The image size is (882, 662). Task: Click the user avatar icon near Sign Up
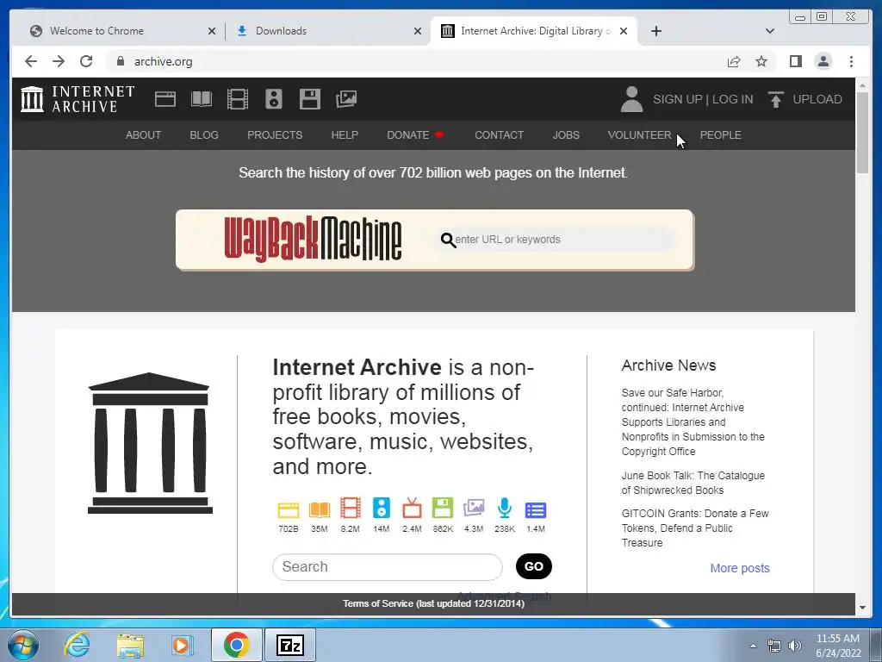click(x=631, y=99)
